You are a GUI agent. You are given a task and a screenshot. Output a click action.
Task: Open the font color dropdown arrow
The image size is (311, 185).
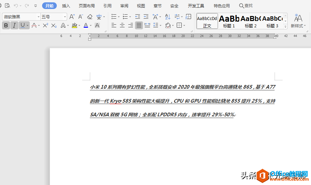[91, 26]
